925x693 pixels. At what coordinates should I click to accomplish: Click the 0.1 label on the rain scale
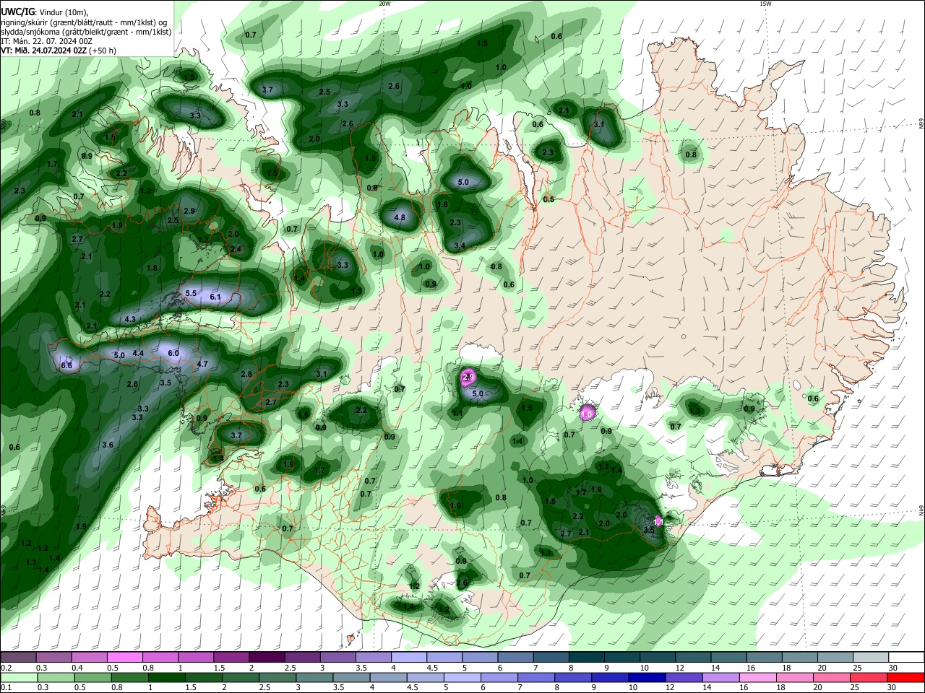(x=6, y=687)
